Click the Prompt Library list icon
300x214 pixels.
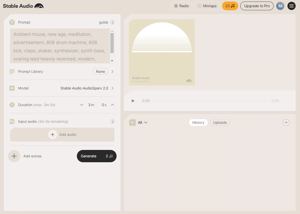pos(12,72)
